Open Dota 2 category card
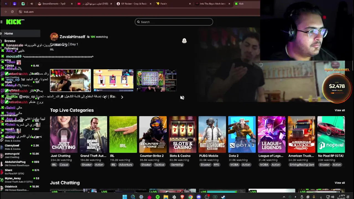Image resolution: width=354 pixels, height=199 pixels. pos(242,134)
